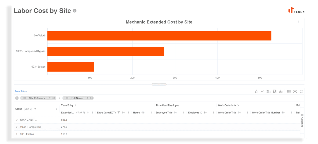This screenshot has height=144, width=318.
Task: Click the 003 - Easton axis label in chart
Action: [x=39, y=67]
